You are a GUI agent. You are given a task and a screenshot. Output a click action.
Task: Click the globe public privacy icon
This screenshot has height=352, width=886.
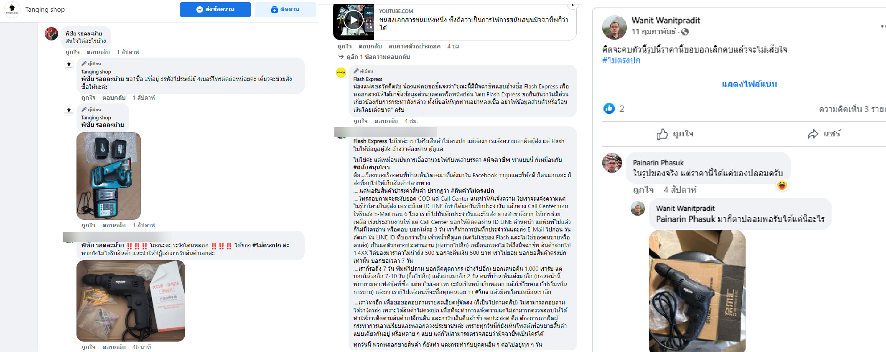685,32
